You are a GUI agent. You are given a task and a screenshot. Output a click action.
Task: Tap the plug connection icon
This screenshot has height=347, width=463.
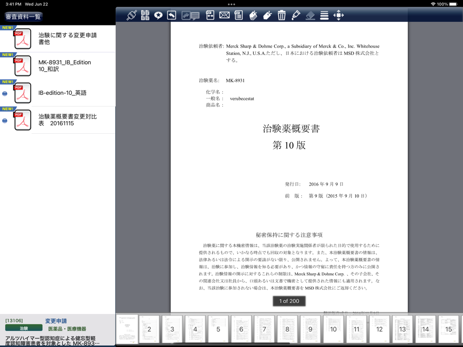(131, 15)
